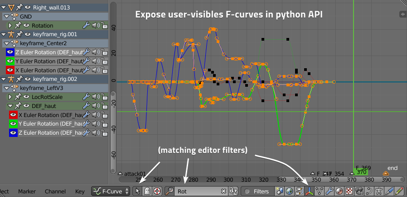Click the Rot search filter field

(201, 191)
